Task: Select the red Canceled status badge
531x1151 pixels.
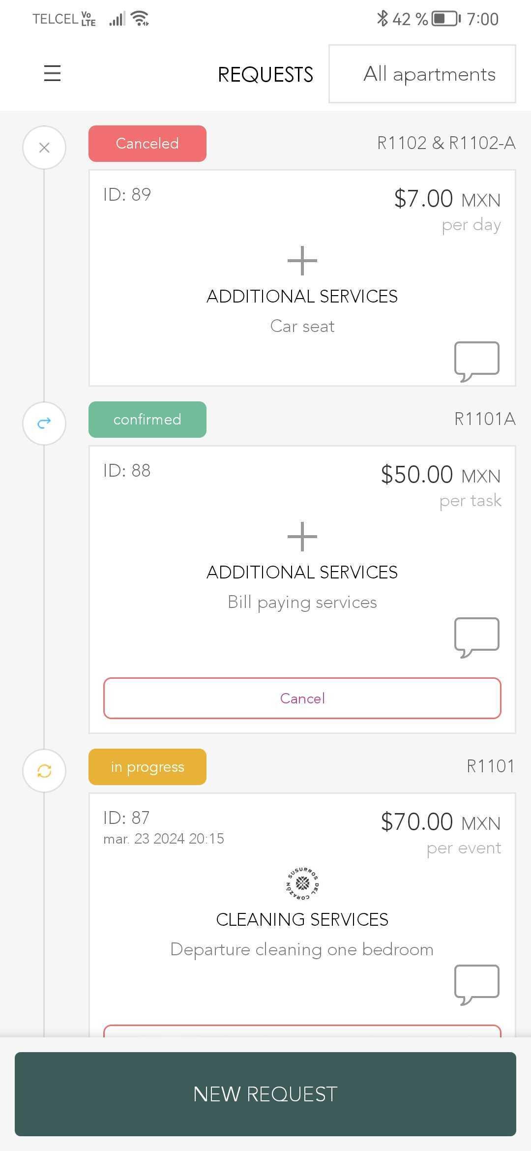Action: [x=147, y=144]
